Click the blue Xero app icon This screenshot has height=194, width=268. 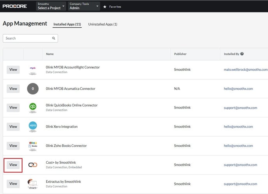click(x=33, y=127)
